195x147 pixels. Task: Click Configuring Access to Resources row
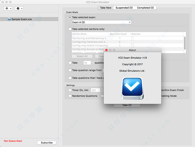coord(88,49)
